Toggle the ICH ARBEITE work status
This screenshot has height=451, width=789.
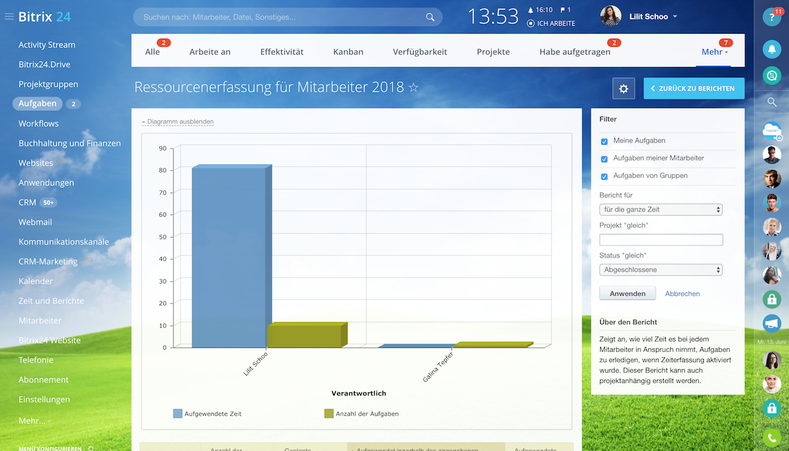point(551,24)
